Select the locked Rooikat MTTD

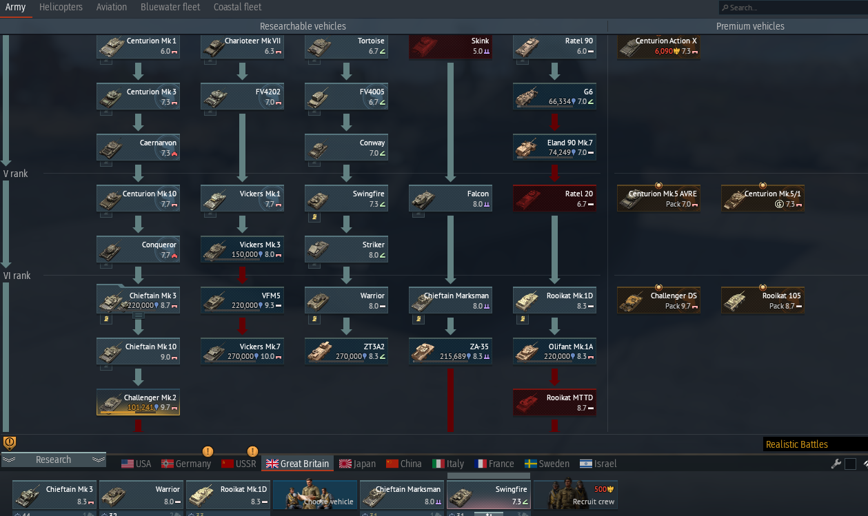point(554,402)
